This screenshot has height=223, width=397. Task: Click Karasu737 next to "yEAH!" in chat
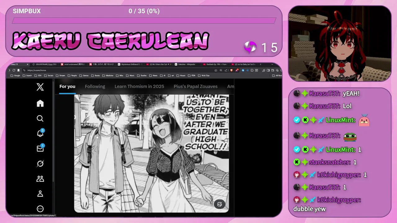[x=325, y=94]
